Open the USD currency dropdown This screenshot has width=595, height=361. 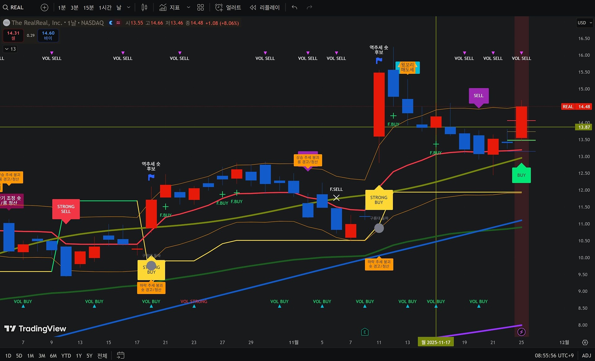coord(584,23)
